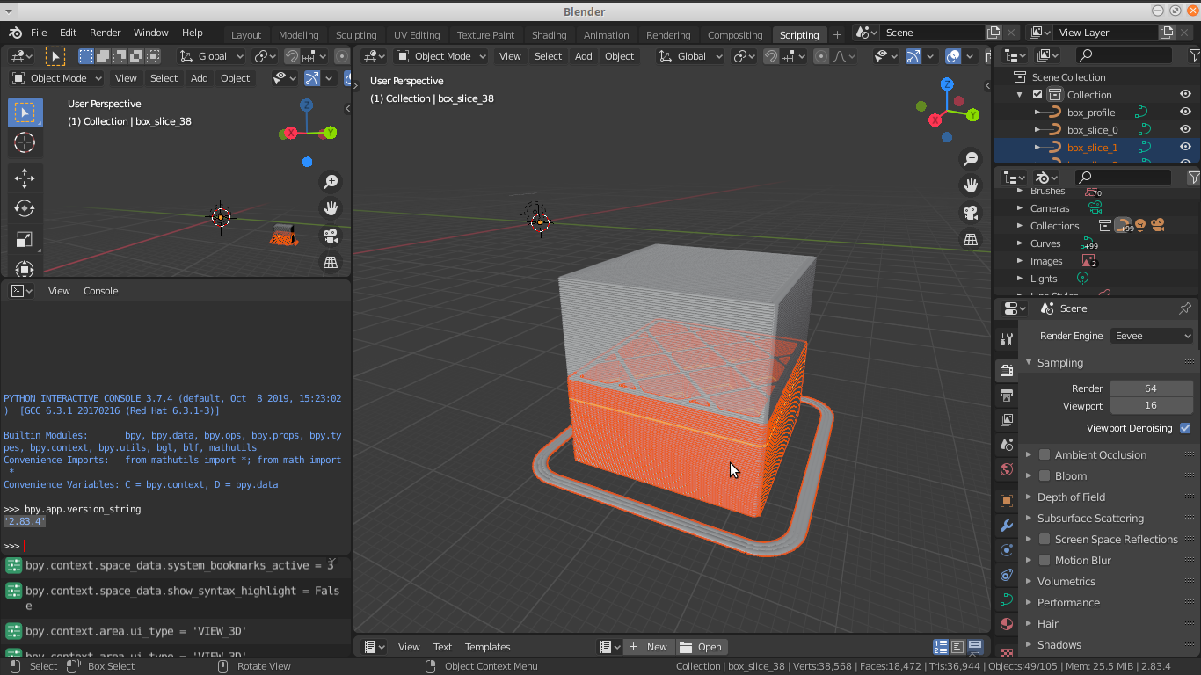The height and width of the screenshot is (675, 1201).
Task: Click the Open text file button
Action: pos(701,647)
